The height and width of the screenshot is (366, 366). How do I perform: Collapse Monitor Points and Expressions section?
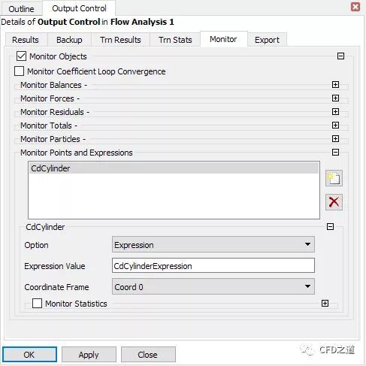pyautogui.click(x=335, y=153)
